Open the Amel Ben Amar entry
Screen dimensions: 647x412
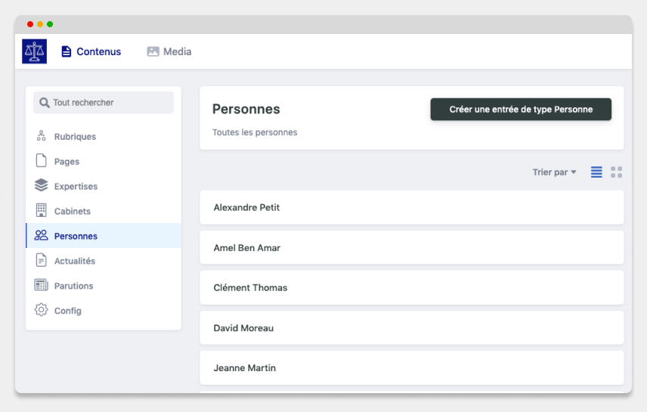point(412,247)
